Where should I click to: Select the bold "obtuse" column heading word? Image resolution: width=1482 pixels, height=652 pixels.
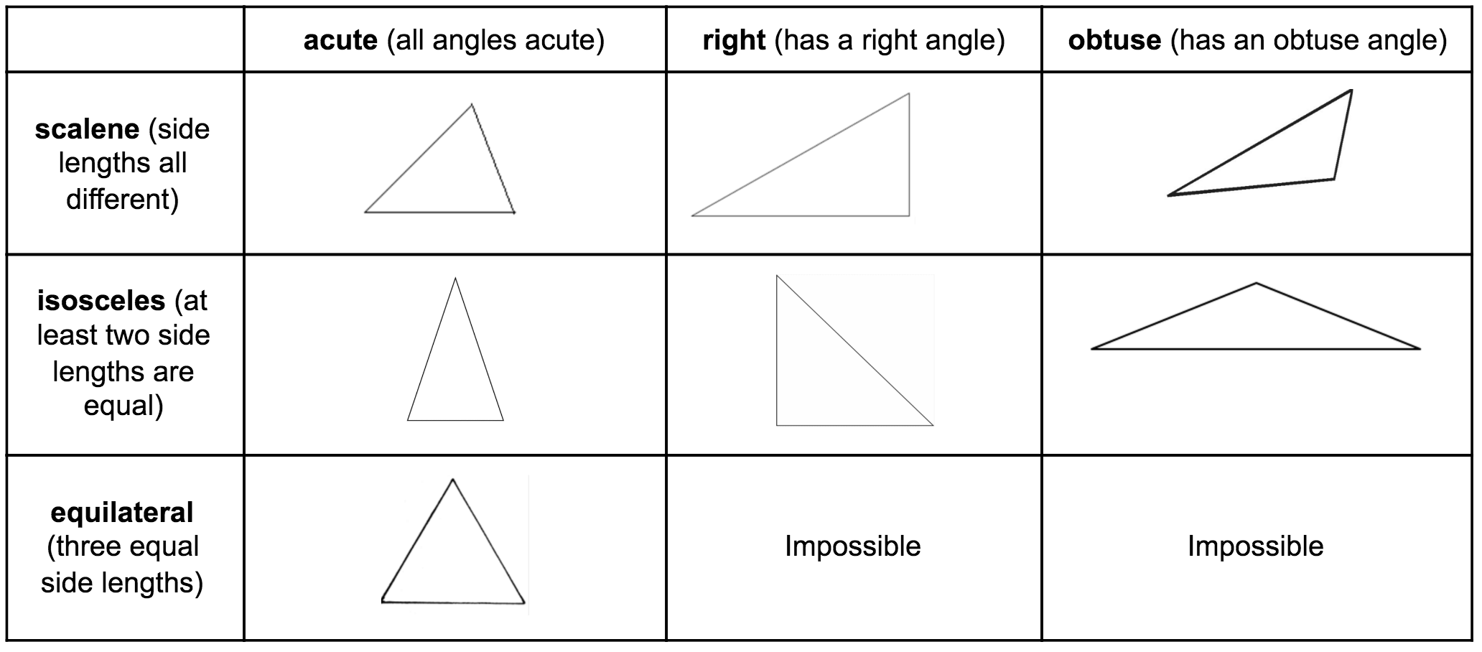[x=1114, y=40]
